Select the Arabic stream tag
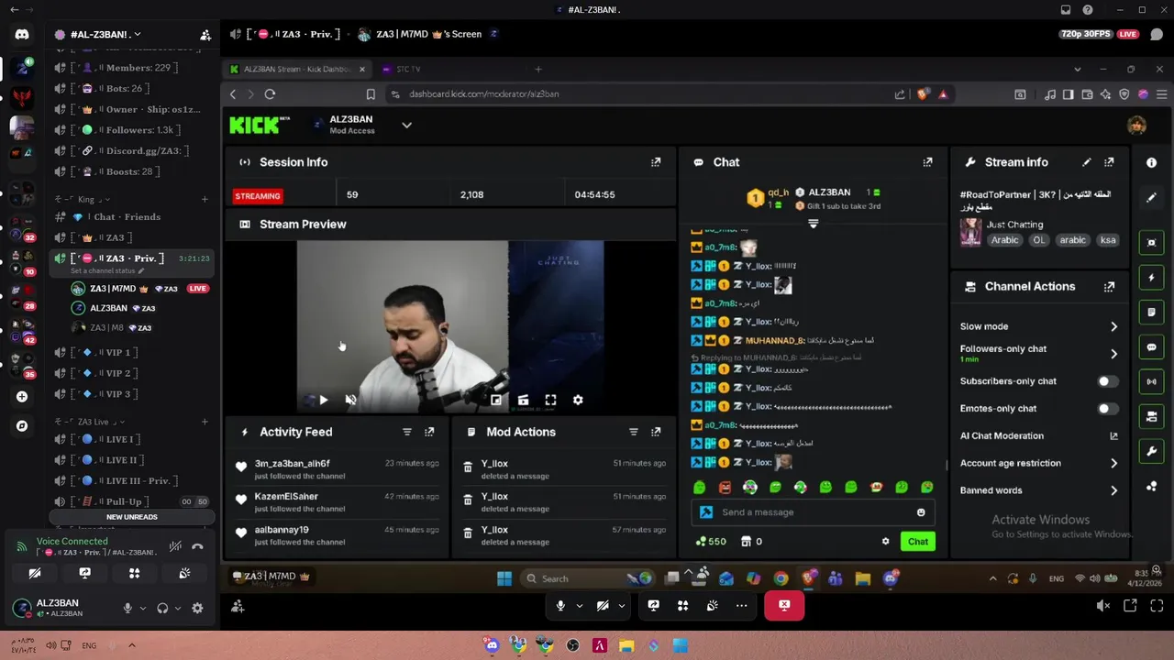The height and width of the screenshot is (660, 1174). click(1004, 240)
